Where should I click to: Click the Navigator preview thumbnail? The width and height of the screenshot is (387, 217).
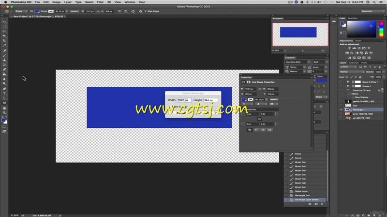pos(300,35)
